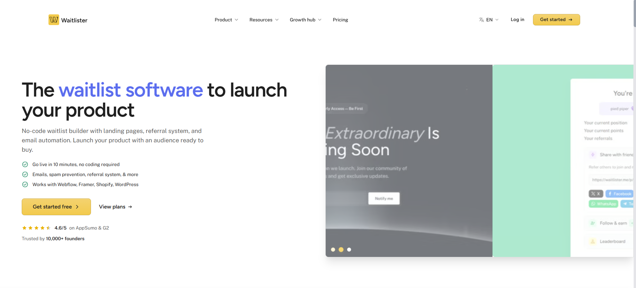Click the Follow & earn item in preview

point(609,223)
